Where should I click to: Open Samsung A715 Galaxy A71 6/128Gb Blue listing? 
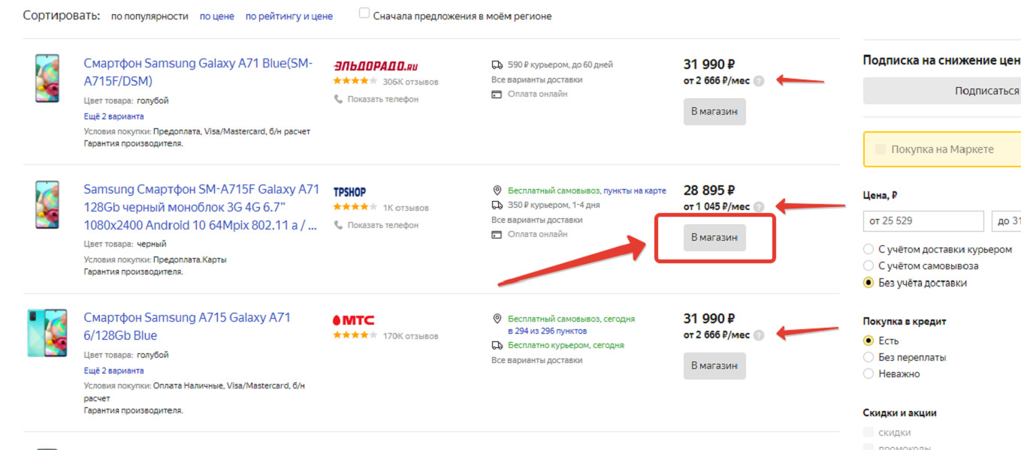(x=188, y=326)
